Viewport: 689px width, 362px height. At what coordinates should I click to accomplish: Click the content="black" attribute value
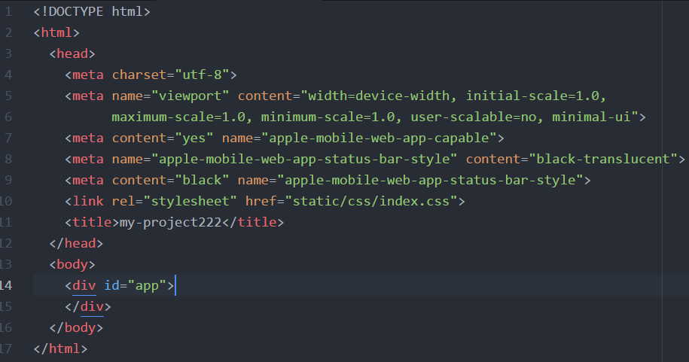pos(202,180)
